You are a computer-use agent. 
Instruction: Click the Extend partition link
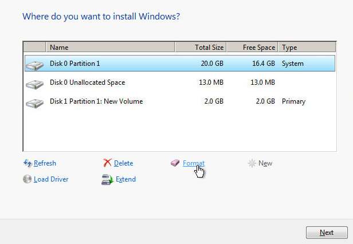click(125, 179)
